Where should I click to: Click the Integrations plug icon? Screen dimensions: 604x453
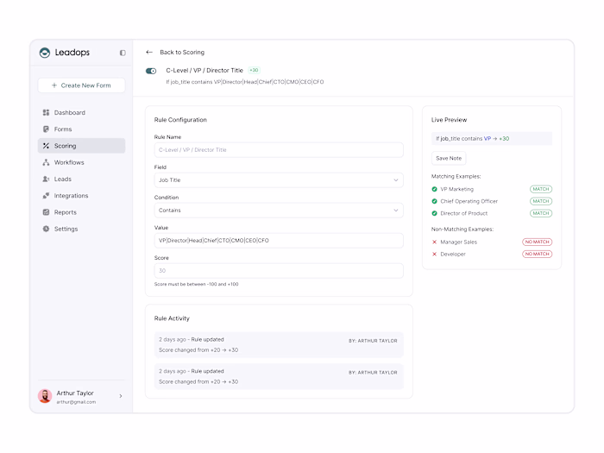[x=47, y=196]
